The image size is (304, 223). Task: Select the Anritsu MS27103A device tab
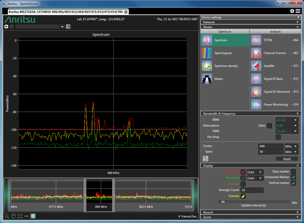pyautogui.click(x=66, y=12)
